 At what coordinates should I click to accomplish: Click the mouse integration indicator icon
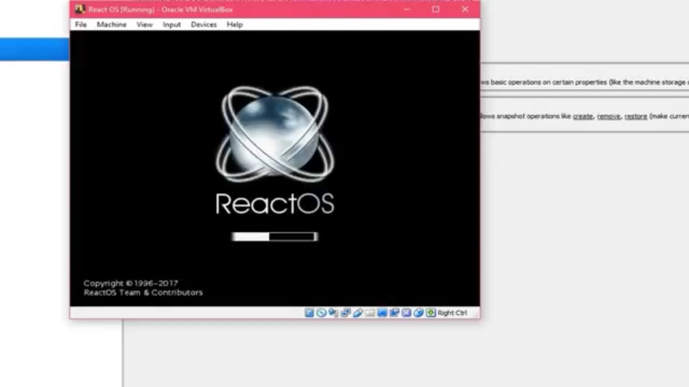tap(418, 313)
